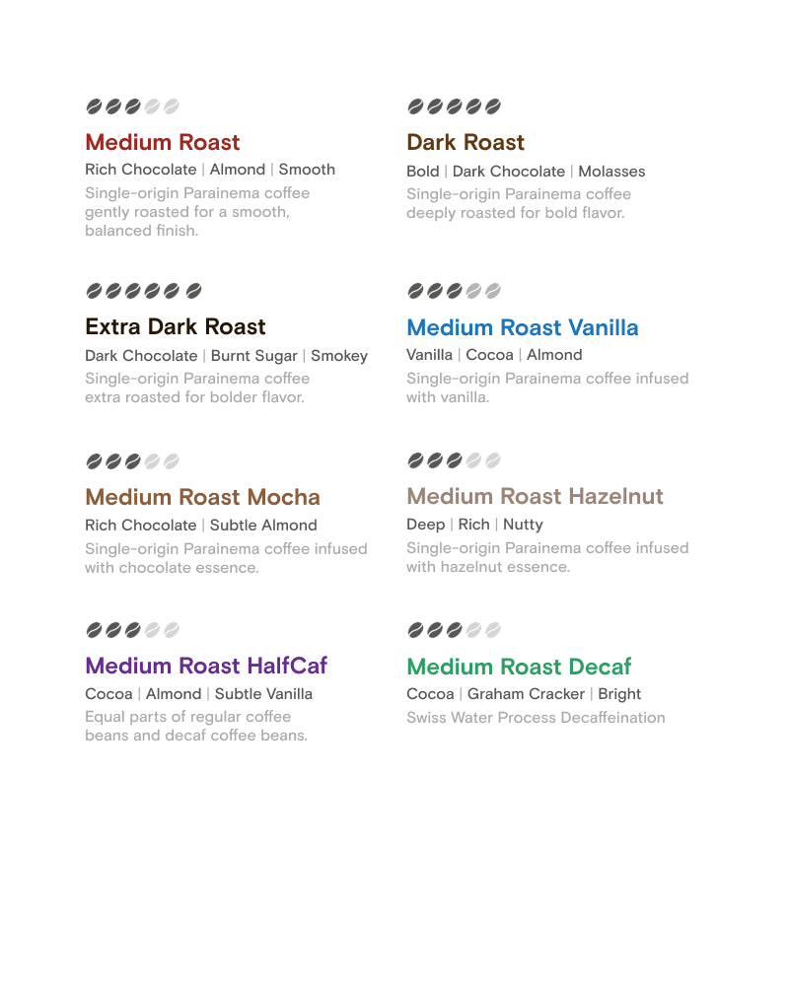Click the bean icons above Medium Roast Hazelnut
789x986 pixels.
(x=454, y=460)
